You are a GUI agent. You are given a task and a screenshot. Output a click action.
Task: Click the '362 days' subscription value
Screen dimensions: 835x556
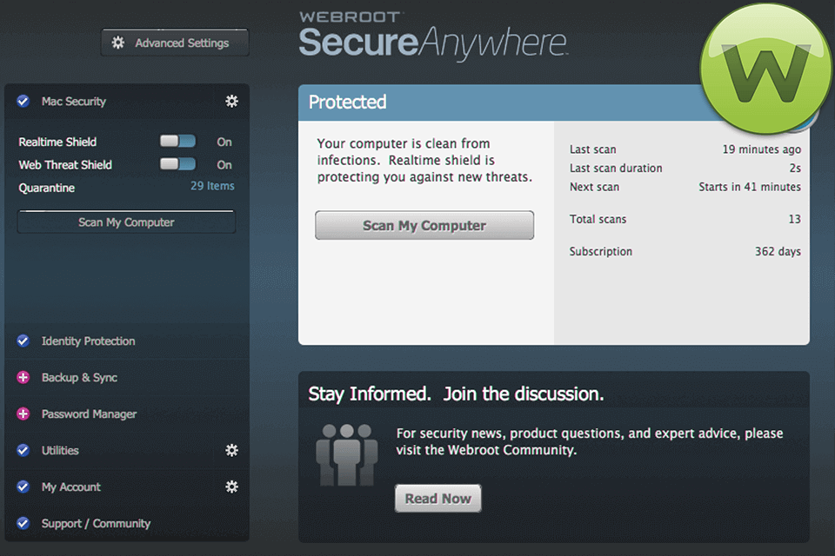(x=778, y=251)
